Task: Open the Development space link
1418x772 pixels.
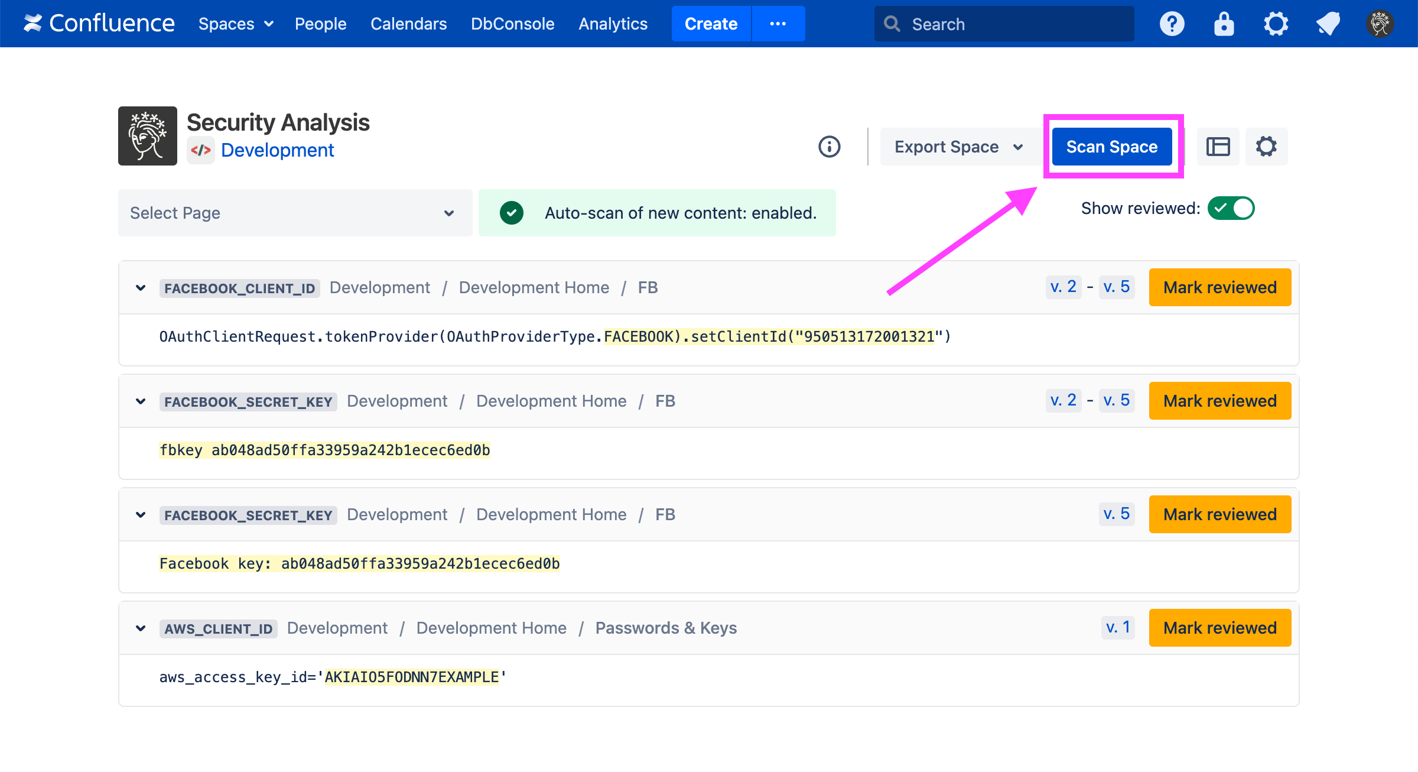Action: click(x=277, y=150)
